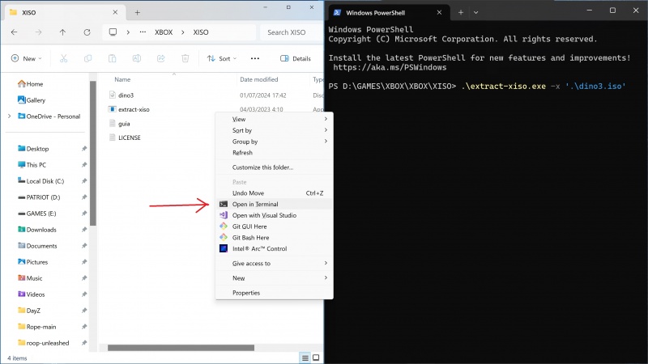Choose Git GUI Here
The height and width of the screenshot is (364, 648).
(275, 226)
